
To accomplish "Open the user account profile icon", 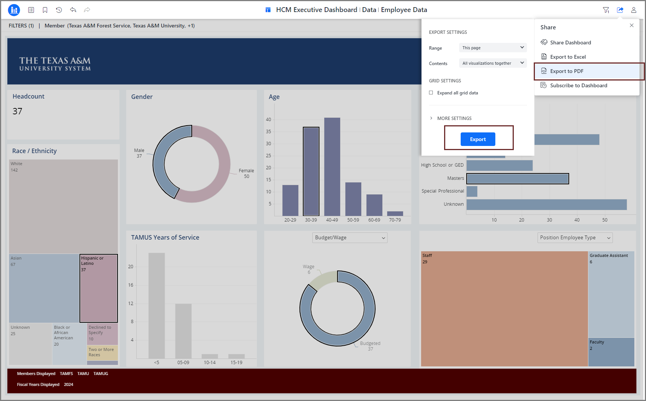I will (x=634, y=10).
